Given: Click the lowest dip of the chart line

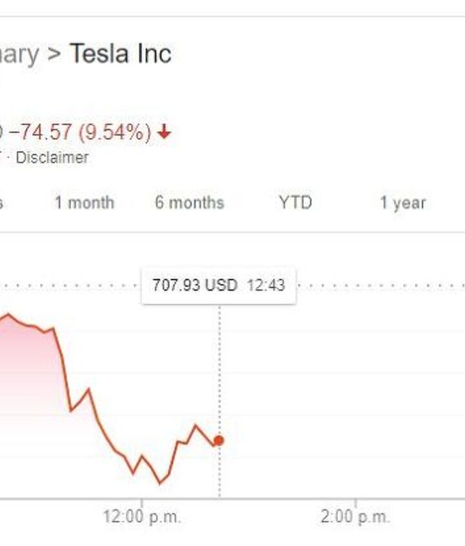Looking at the screenshot, I should point(160,483).
